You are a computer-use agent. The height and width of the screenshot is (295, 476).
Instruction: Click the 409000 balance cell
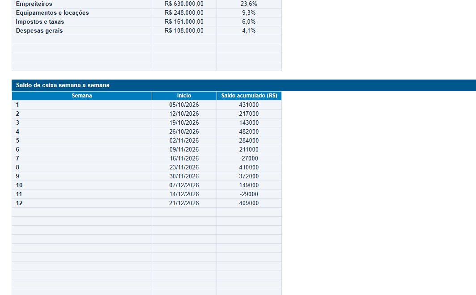click(249, 203)
